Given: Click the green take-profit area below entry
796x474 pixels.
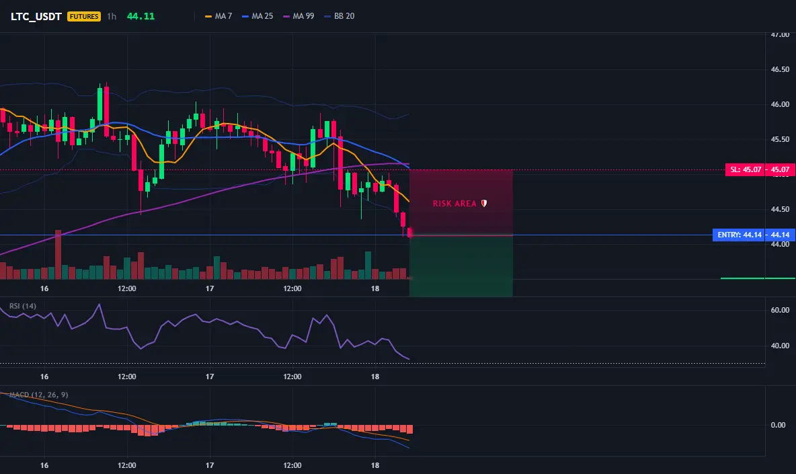Looking at the screenshot, I should click(x=461, y=266).
